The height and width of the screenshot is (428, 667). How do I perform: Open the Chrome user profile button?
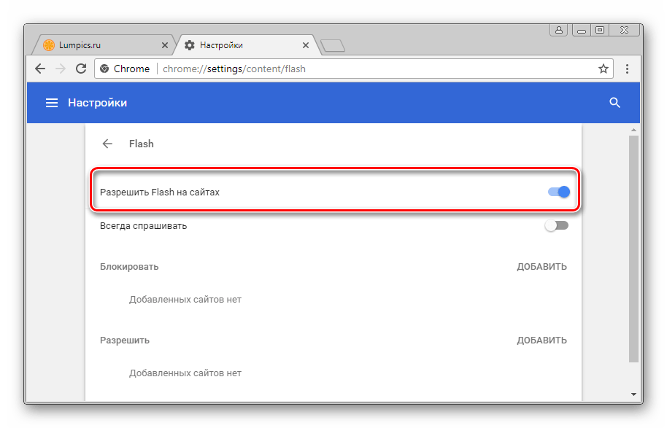coord(559,30)
